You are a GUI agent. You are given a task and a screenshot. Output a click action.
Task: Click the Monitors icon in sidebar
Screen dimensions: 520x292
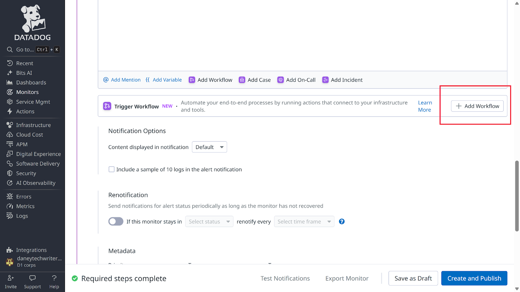click(10, 92)
